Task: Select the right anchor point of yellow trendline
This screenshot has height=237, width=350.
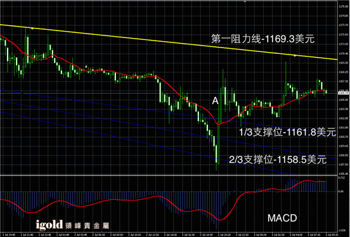Action: [x=295, y=56]
